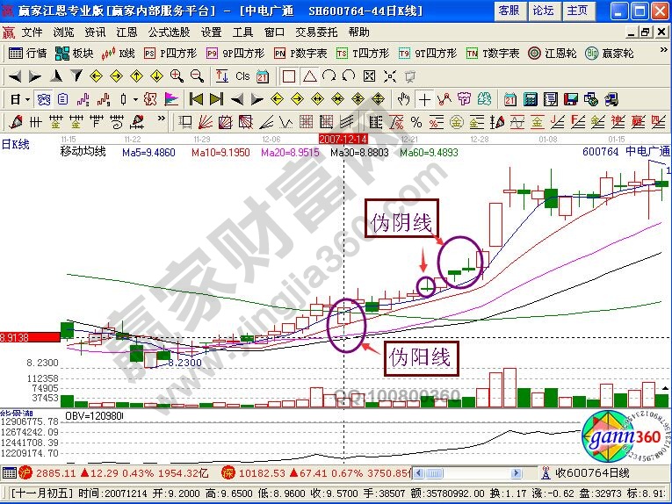Image resolution: width=672 pixels, height=504 pixels.
Task: Click the Ma60=9.4893 value
Action: click(x=429, y=153)
